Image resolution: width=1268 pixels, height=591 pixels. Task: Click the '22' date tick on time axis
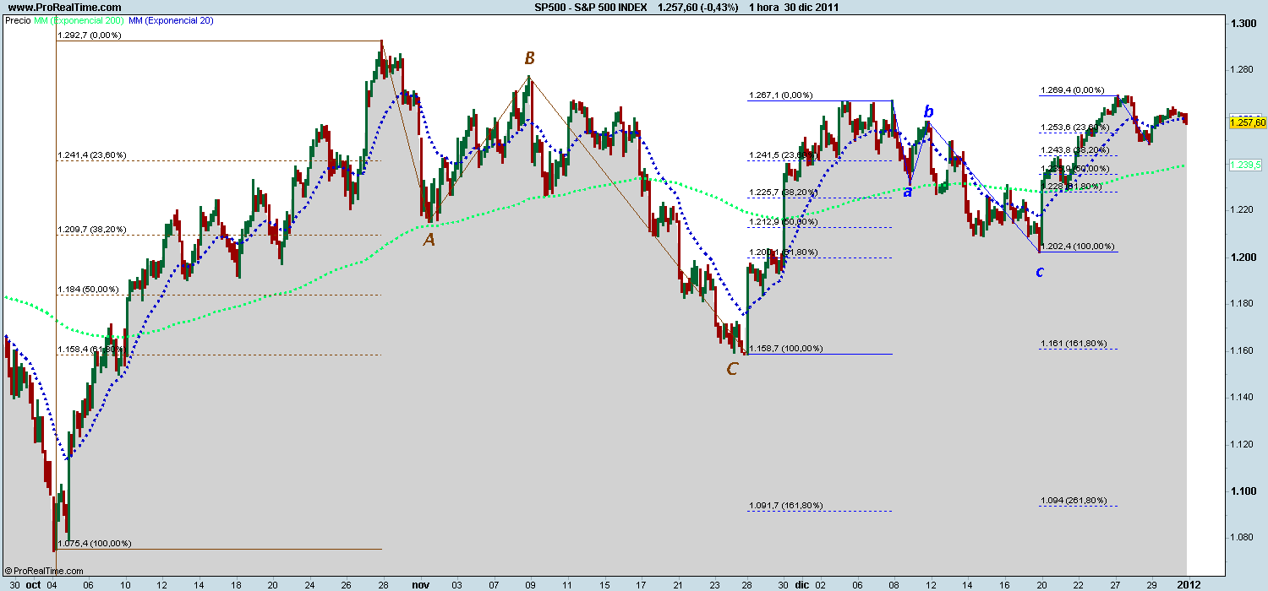1079,583
